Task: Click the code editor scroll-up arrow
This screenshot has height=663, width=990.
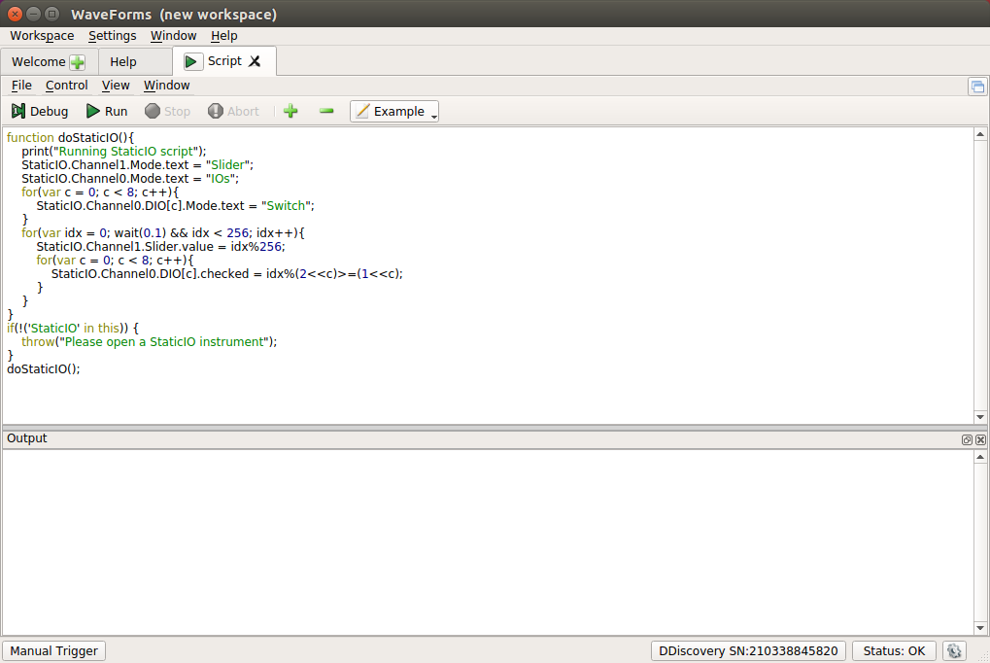Action: click(980, 134)
